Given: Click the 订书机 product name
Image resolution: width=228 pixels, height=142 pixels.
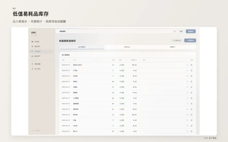Looking at the screenshot, I should tap(75, 70).
